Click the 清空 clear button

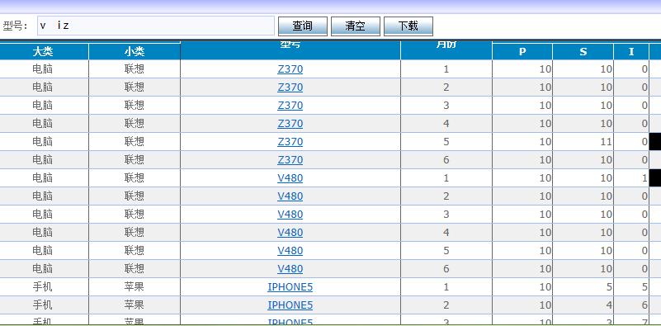(356, 26)
